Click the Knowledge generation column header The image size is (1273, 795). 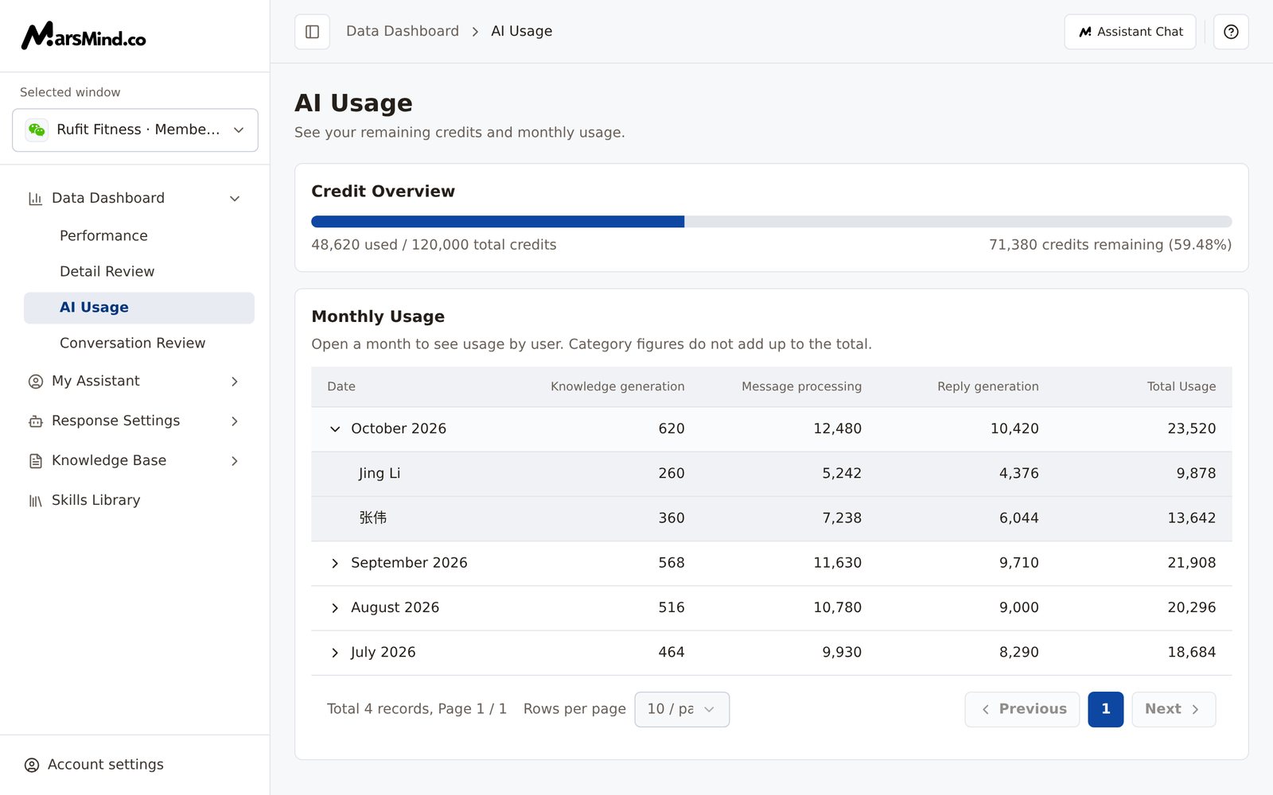[x=617, y=386]
